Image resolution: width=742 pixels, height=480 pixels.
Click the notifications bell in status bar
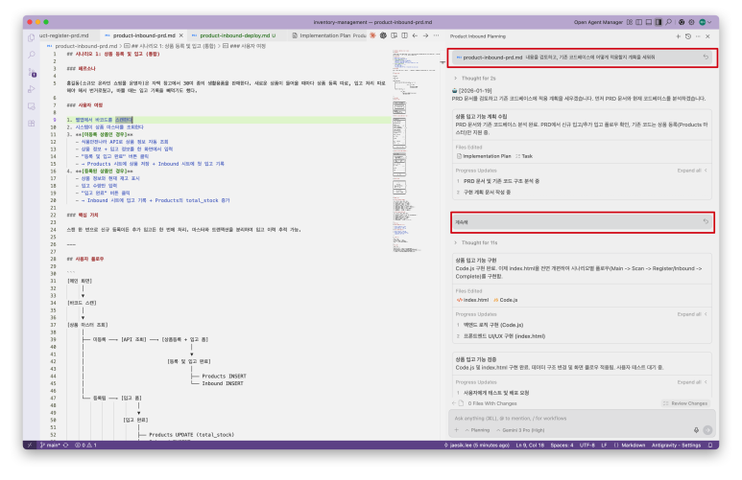click(711, 446)
